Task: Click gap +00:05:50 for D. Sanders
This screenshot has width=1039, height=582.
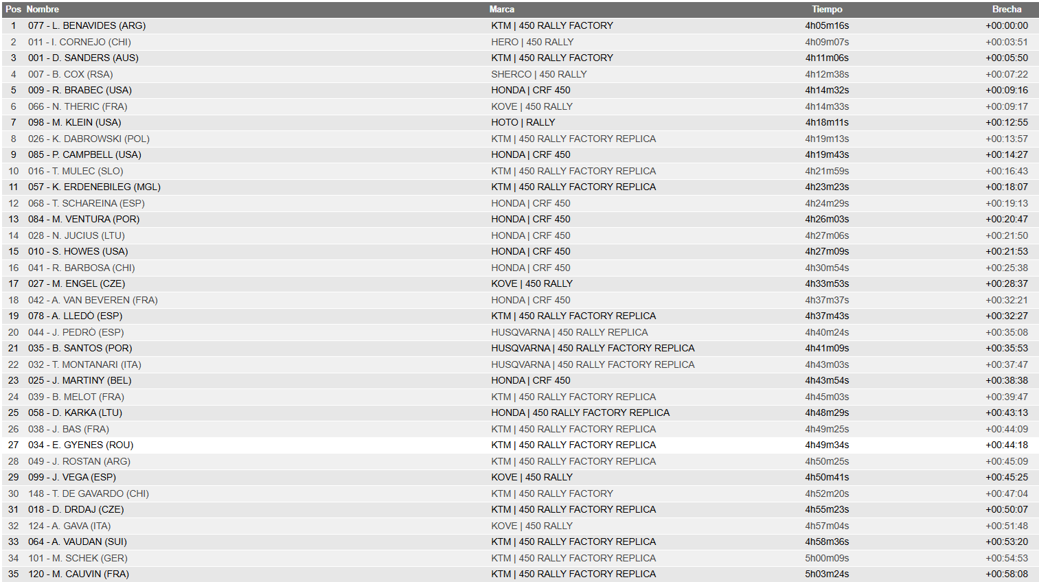Action: [1007, 58]
